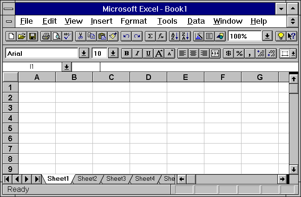Click the vertical scrollbar down arrow

point(294,169)
